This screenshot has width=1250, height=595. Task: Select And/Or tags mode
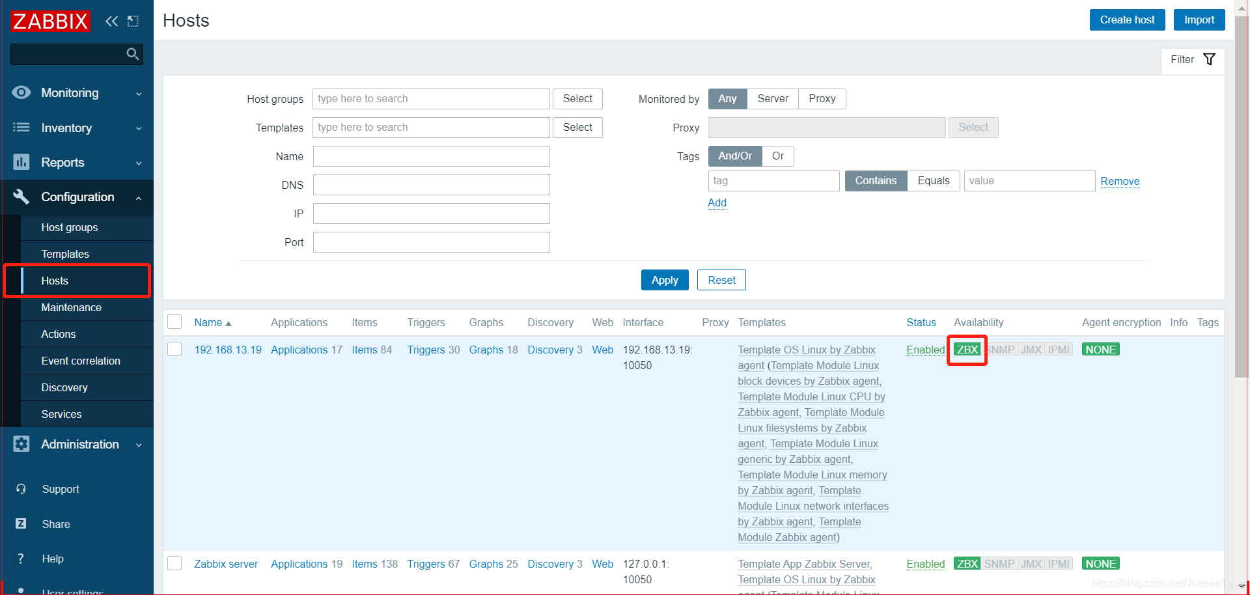point(735,156)
